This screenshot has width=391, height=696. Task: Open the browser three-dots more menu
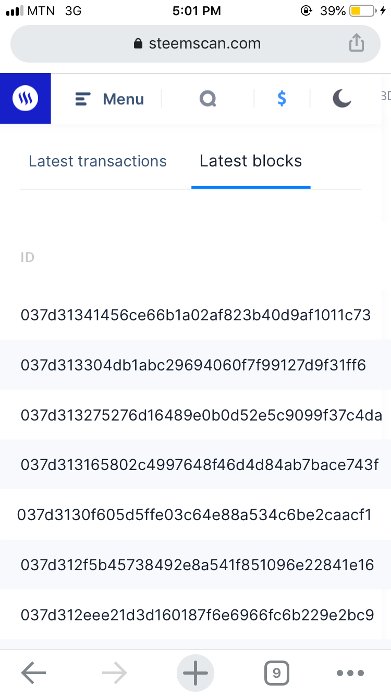pos(350,673)
